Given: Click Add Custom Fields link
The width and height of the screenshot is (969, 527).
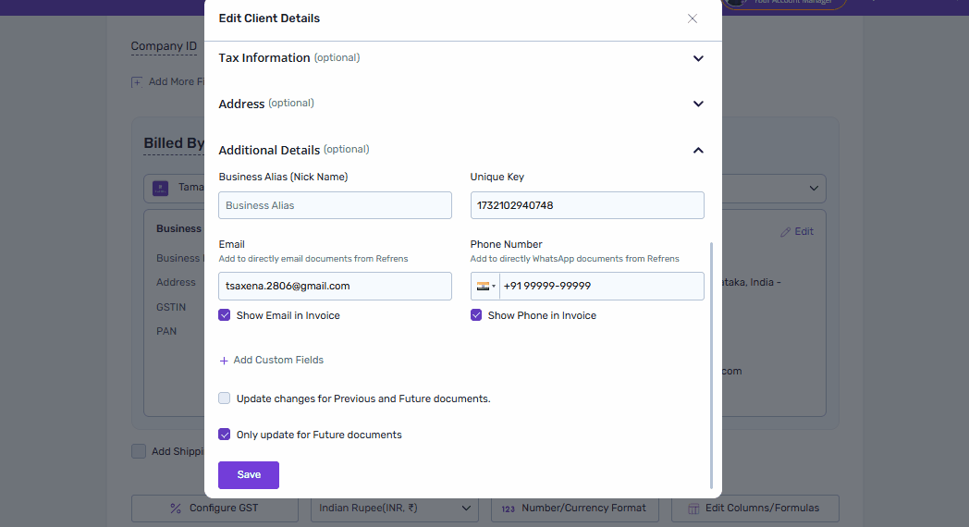Looking at the screenshot, I should coord(278,361).
